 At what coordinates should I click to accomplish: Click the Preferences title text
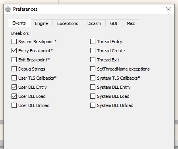click(25, 9)
